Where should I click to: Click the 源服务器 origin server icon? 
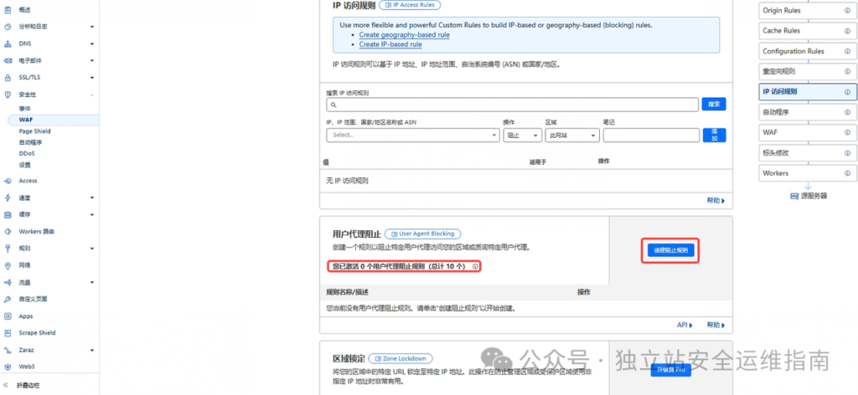coord(794,196)
